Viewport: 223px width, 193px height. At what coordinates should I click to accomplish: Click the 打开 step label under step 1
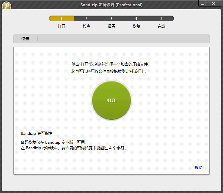pyautogui.click(x=62, y=26)
